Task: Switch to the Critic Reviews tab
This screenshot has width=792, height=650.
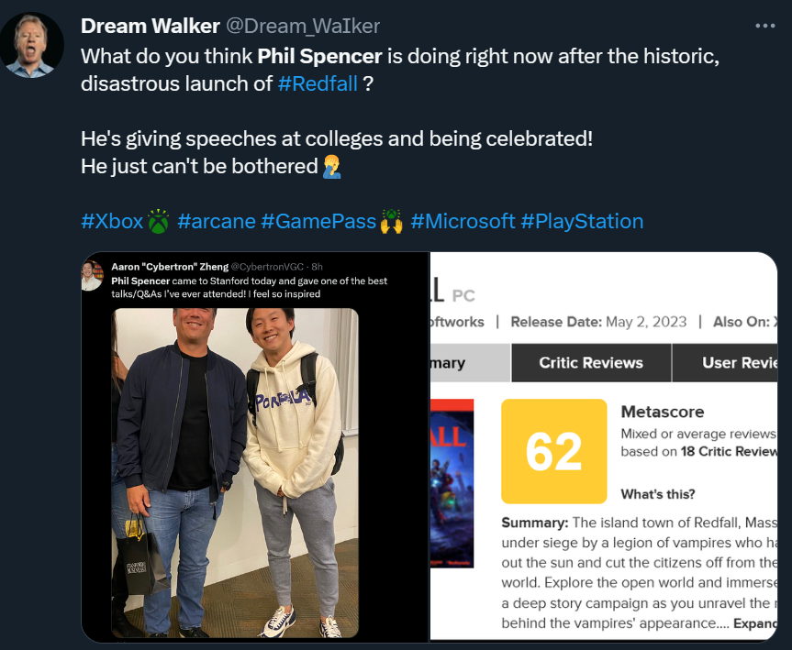Action: [591, 362]
